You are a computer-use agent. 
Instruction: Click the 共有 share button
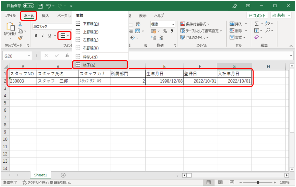281,15
